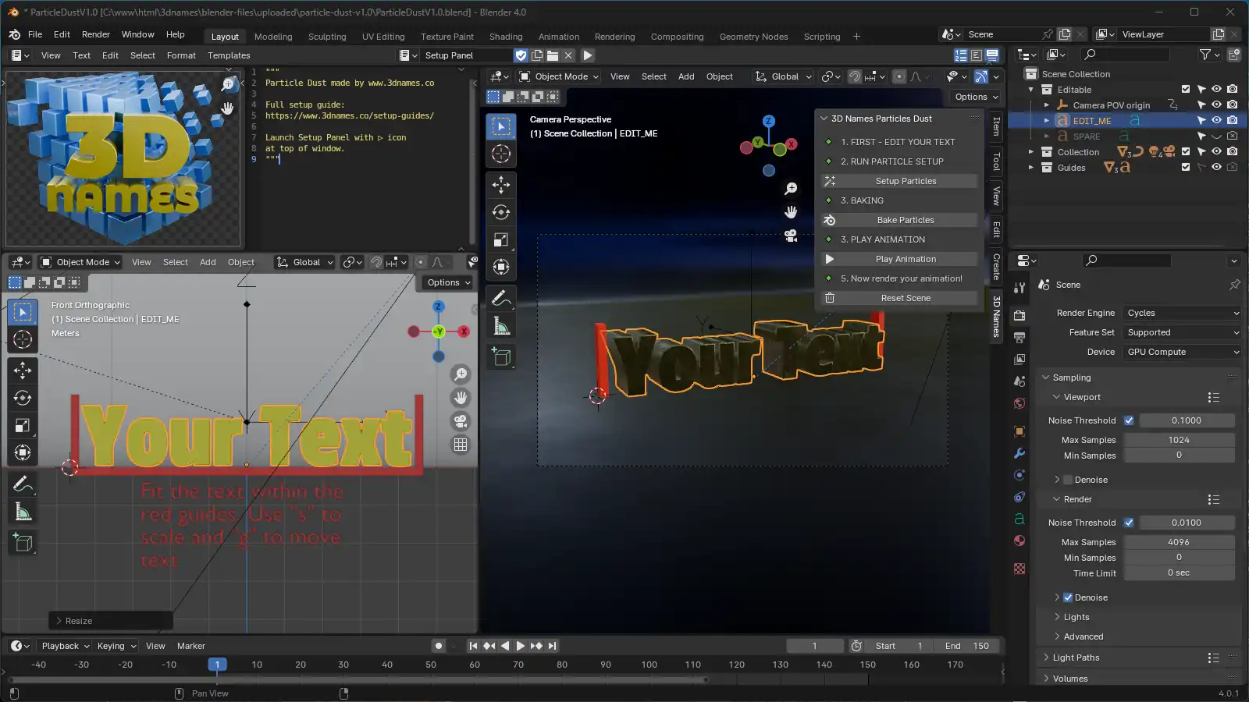
Task: Select the Measure tool in camera viewport
Action: click(x=501, y=327)
